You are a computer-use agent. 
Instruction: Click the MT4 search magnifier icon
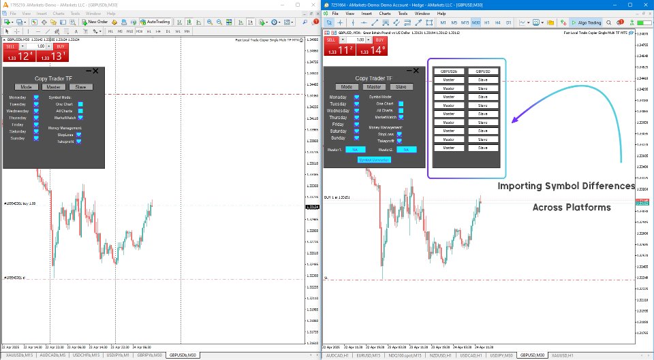tap(305, 22)
